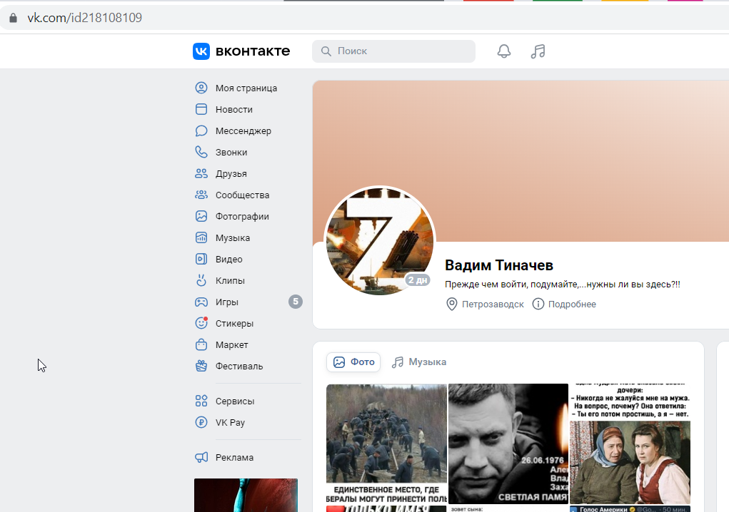
Task: Click the VK Pay ruble icon
Action: pos(201,422)
